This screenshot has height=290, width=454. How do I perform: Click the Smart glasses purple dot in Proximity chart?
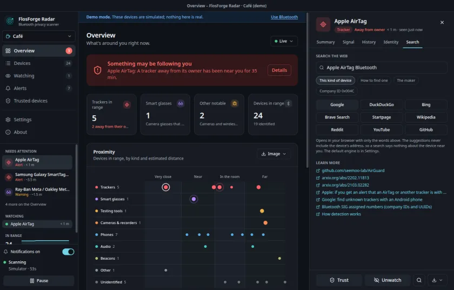tap(193, 199)
